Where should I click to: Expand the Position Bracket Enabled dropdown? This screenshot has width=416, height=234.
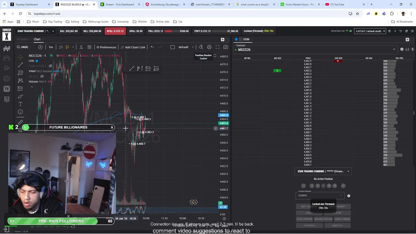[320, 195]
